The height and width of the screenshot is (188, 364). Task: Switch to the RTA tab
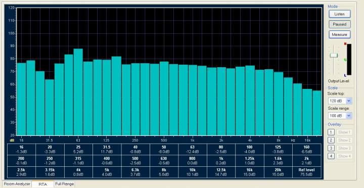point(42,184)
